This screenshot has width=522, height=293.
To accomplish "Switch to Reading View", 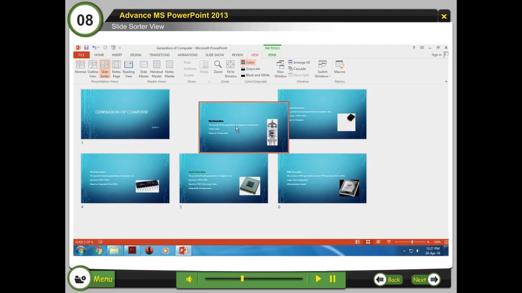I will tap(128, 69).
